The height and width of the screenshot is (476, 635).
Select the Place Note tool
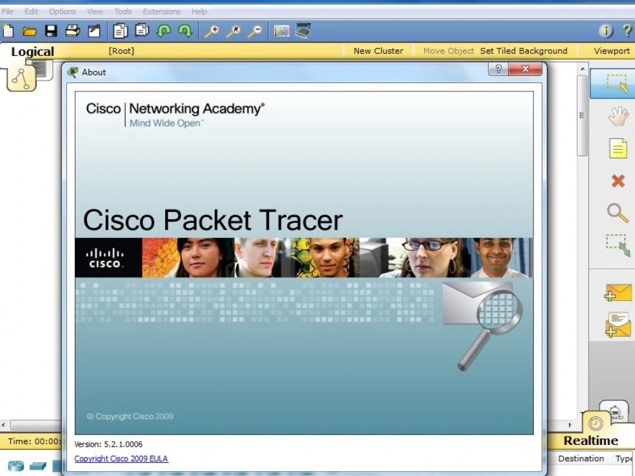click(x=618, y=148)
